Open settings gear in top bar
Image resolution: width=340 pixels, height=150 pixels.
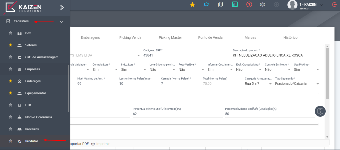click(262, 4)
